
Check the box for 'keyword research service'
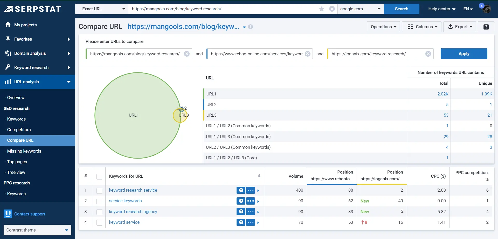99,191
